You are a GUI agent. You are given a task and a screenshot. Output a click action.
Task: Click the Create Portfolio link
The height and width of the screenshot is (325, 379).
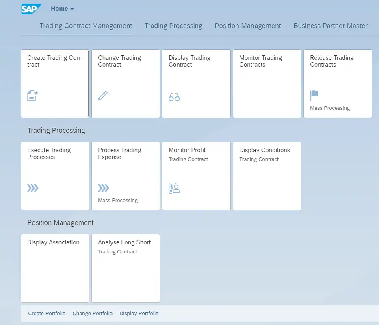click(47, 313)
